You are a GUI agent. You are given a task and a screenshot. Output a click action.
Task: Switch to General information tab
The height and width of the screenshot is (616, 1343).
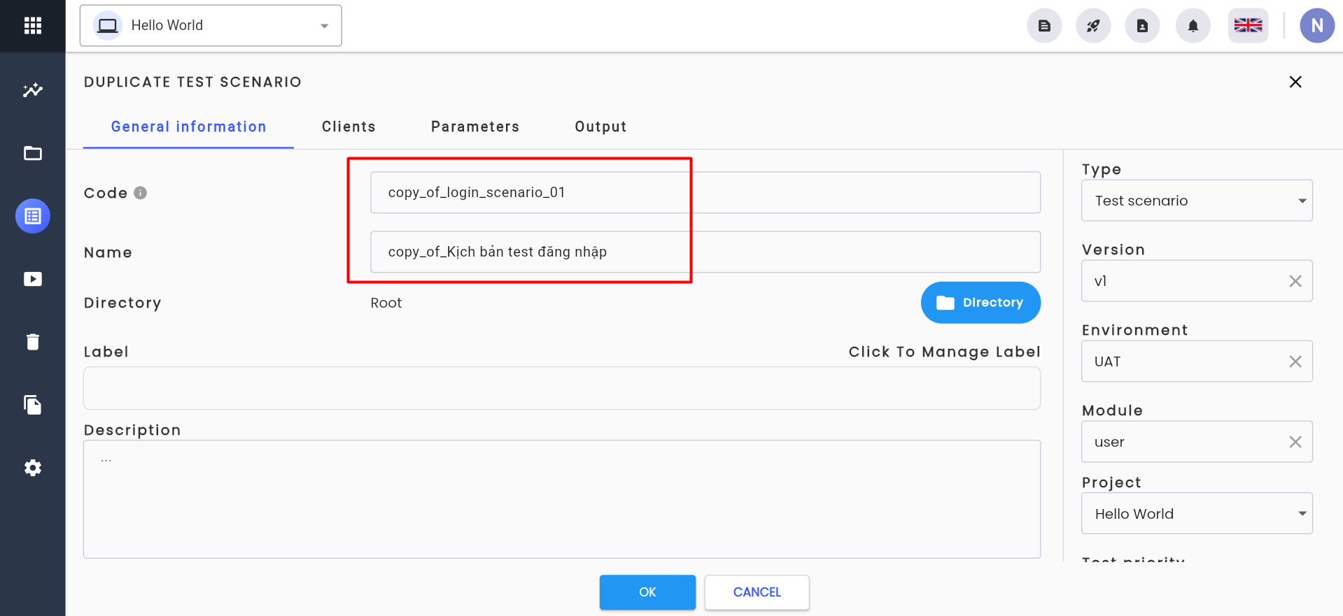[x=188, y=127]
